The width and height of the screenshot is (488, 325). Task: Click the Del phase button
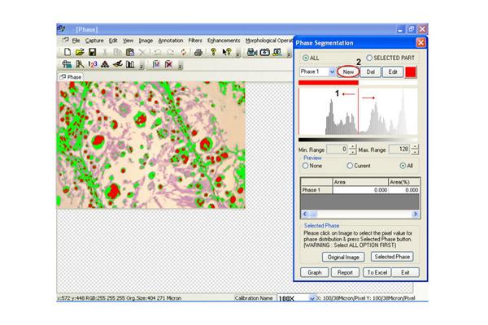370,71
